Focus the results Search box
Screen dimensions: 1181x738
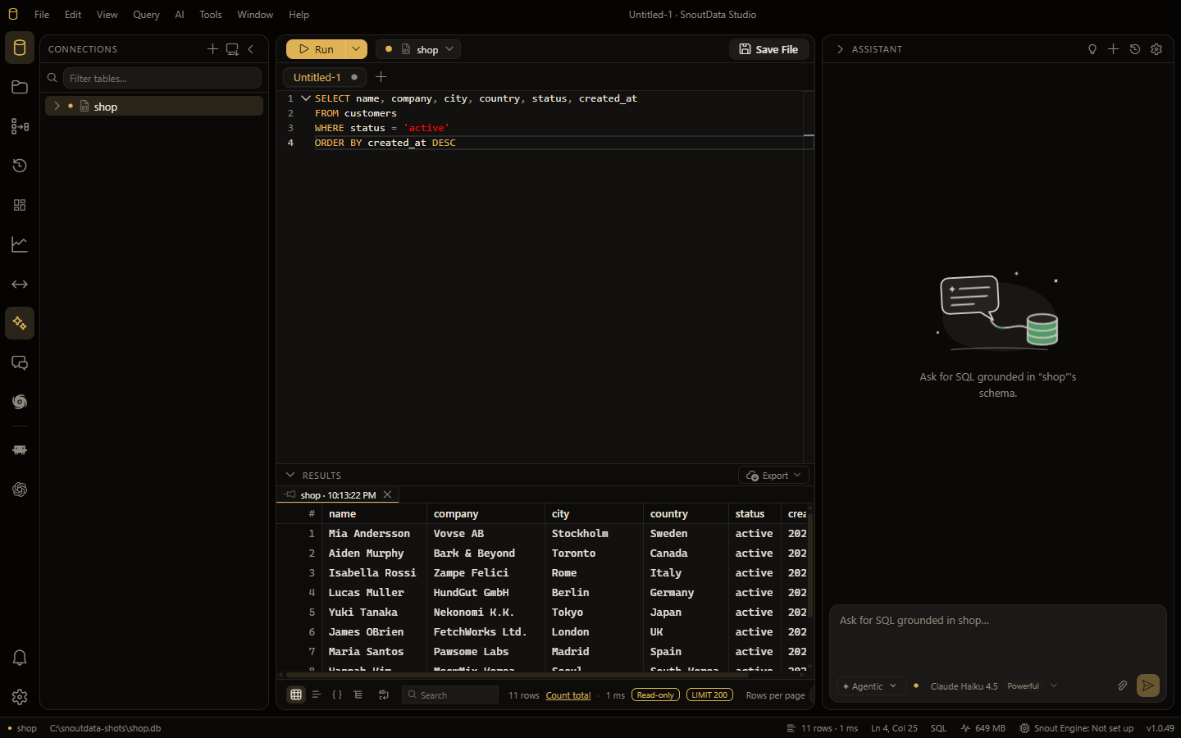click(x=450, y=695)
